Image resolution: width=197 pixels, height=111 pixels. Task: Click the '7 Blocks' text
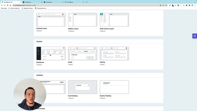pyautogui.click(x=71, y=98)
